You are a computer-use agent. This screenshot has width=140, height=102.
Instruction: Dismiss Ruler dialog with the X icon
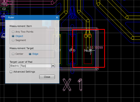[57, 17]
